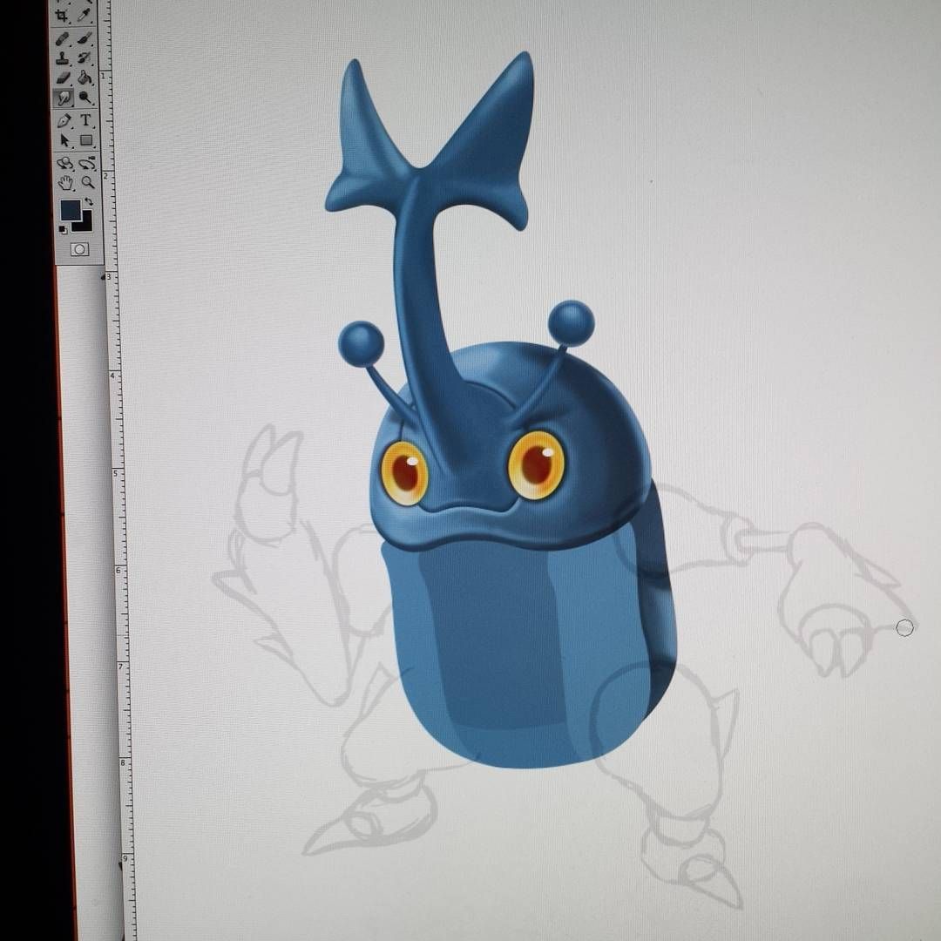This screenshot has height=941, width=941.
Task: Select the Eyedropper tool
Action: (85, 16)
